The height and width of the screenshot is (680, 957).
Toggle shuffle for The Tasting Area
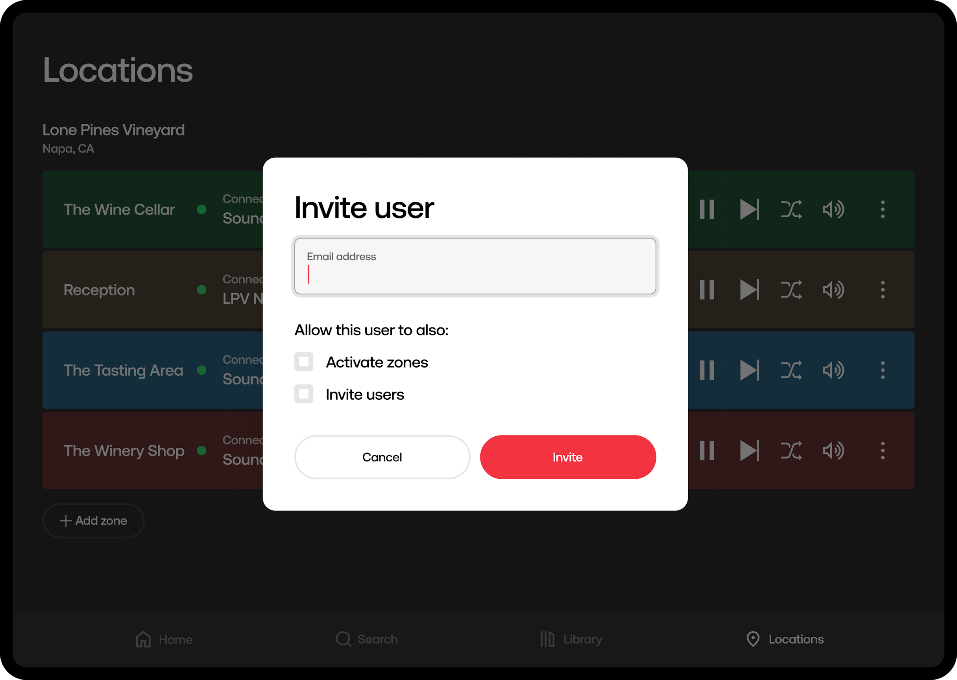791,370
